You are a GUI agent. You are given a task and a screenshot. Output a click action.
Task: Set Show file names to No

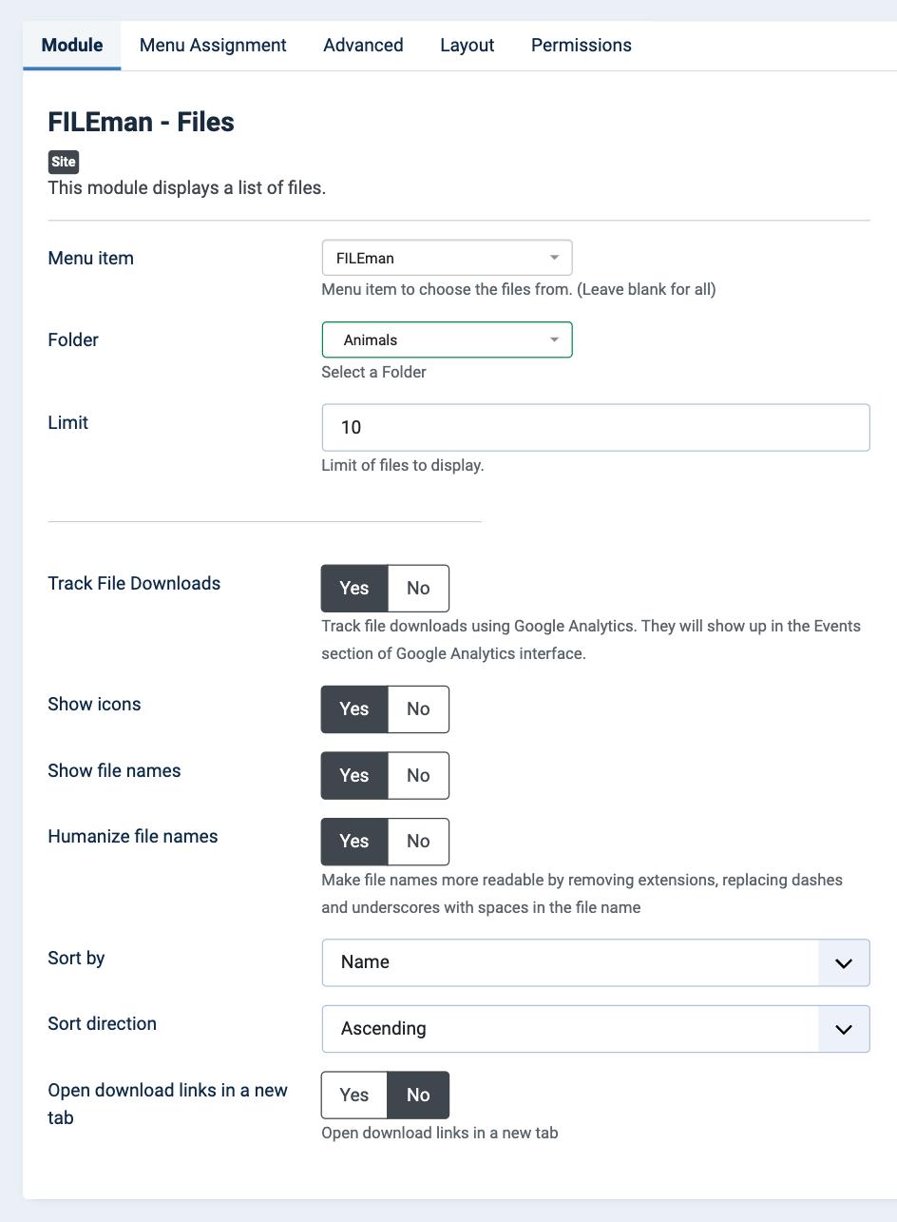(418, 775)
